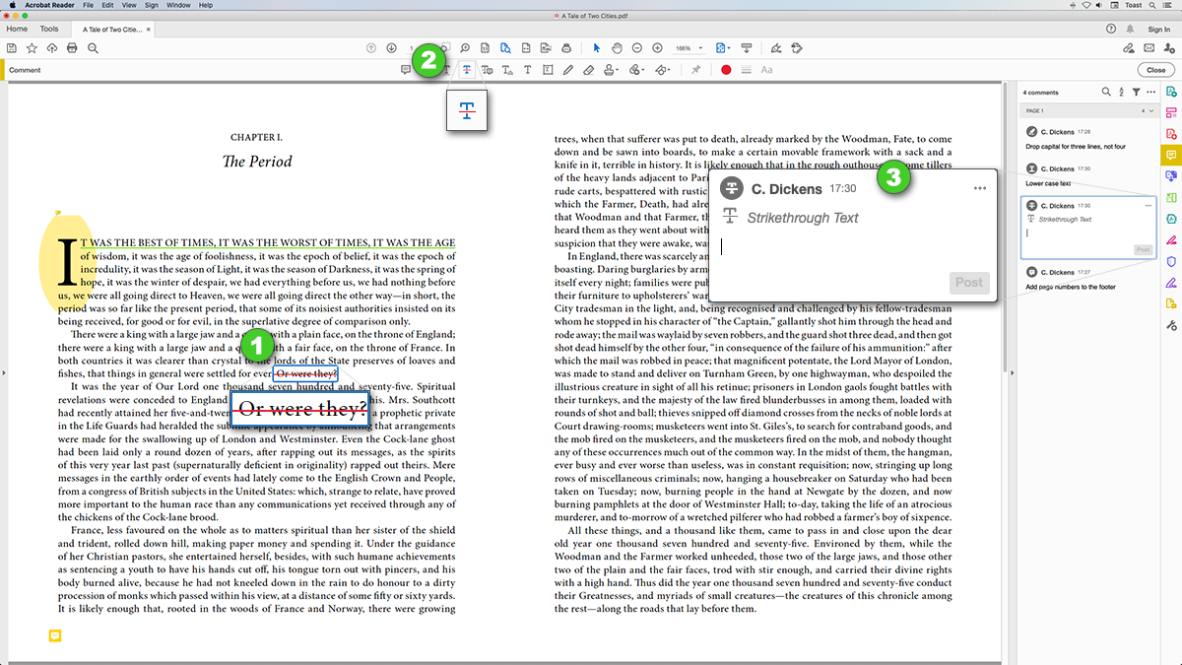Open the Aa text properties control
This screenshot has height=665, width=1182.
pyautogui.click(x=766, y=70)
